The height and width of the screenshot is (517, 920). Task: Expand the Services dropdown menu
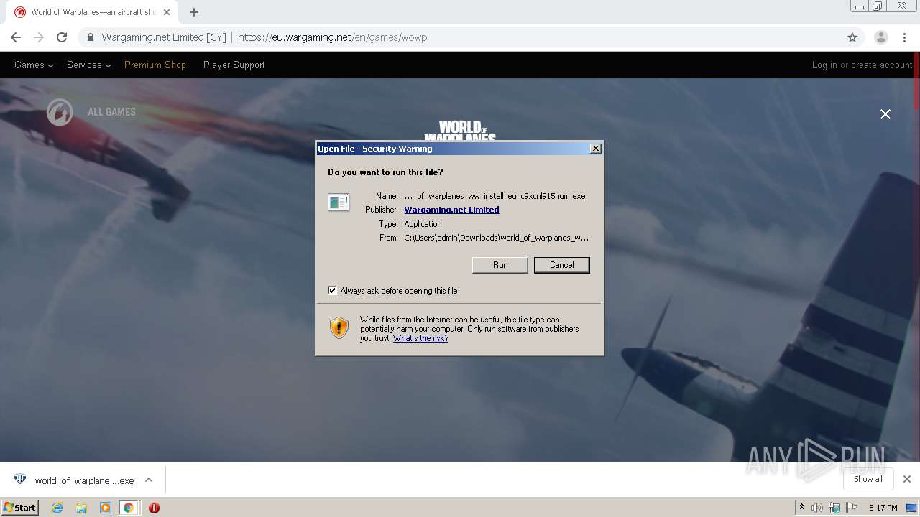(x=88, y=65)
